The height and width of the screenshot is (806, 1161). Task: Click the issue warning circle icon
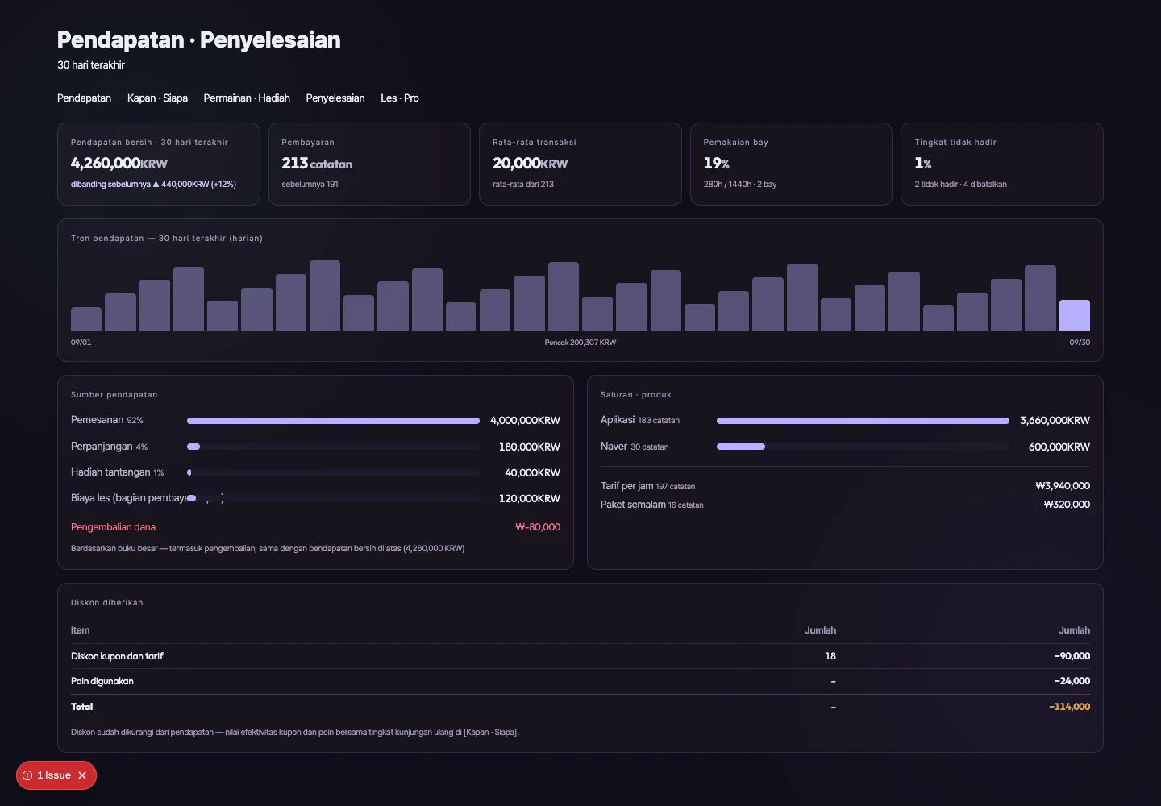(27, 775)
